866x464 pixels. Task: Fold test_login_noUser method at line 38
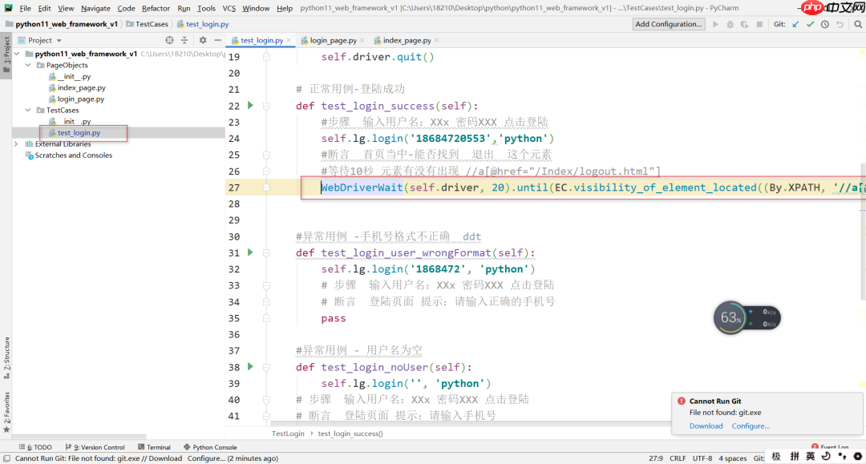click(x=266, y=367)
